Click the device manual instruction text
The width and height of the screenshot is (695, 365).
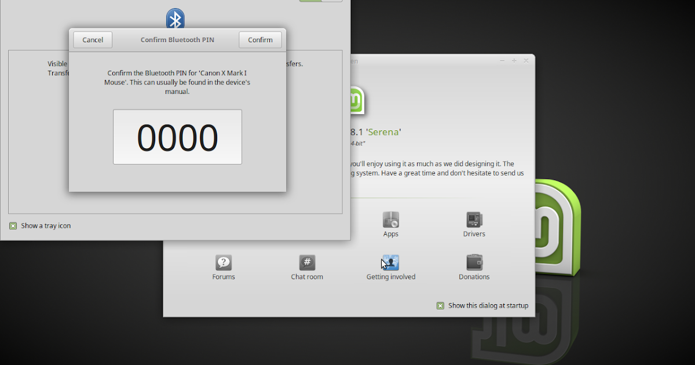177,81
